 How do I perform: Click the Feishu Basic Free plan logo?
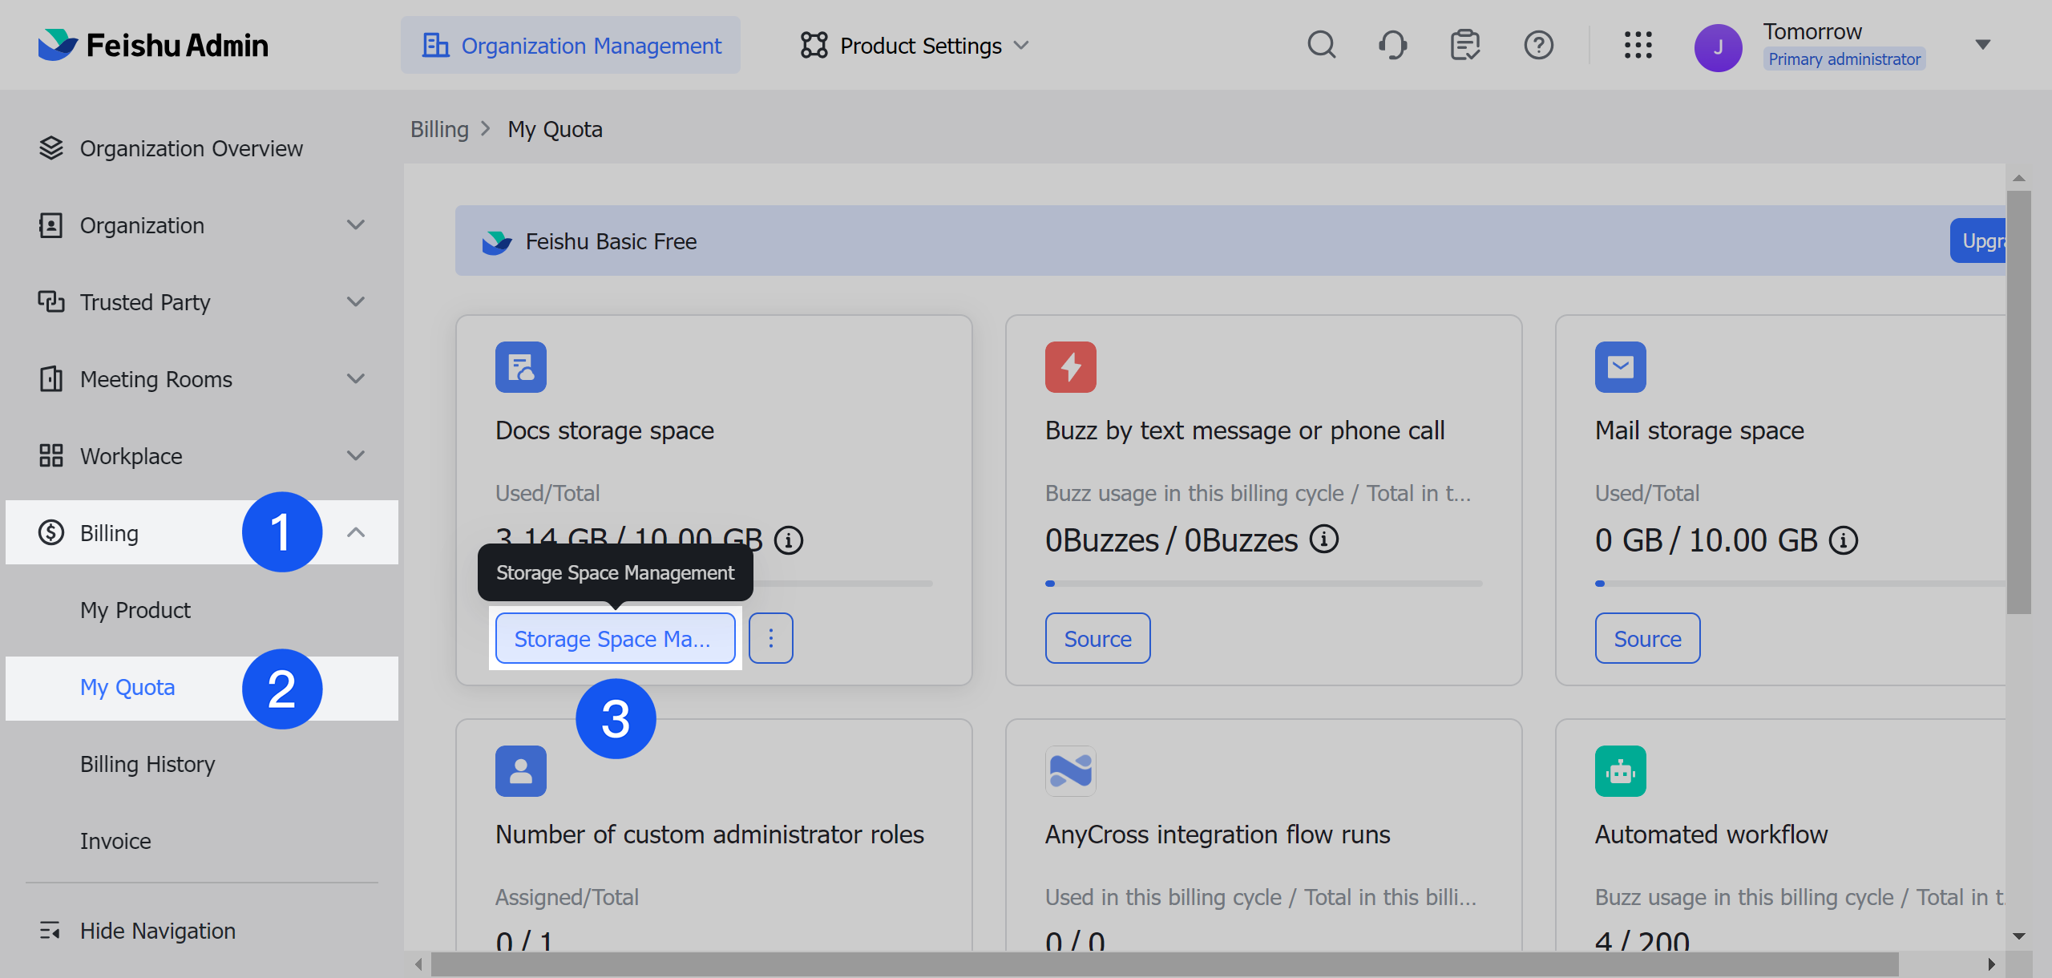(x=496, y=241)
